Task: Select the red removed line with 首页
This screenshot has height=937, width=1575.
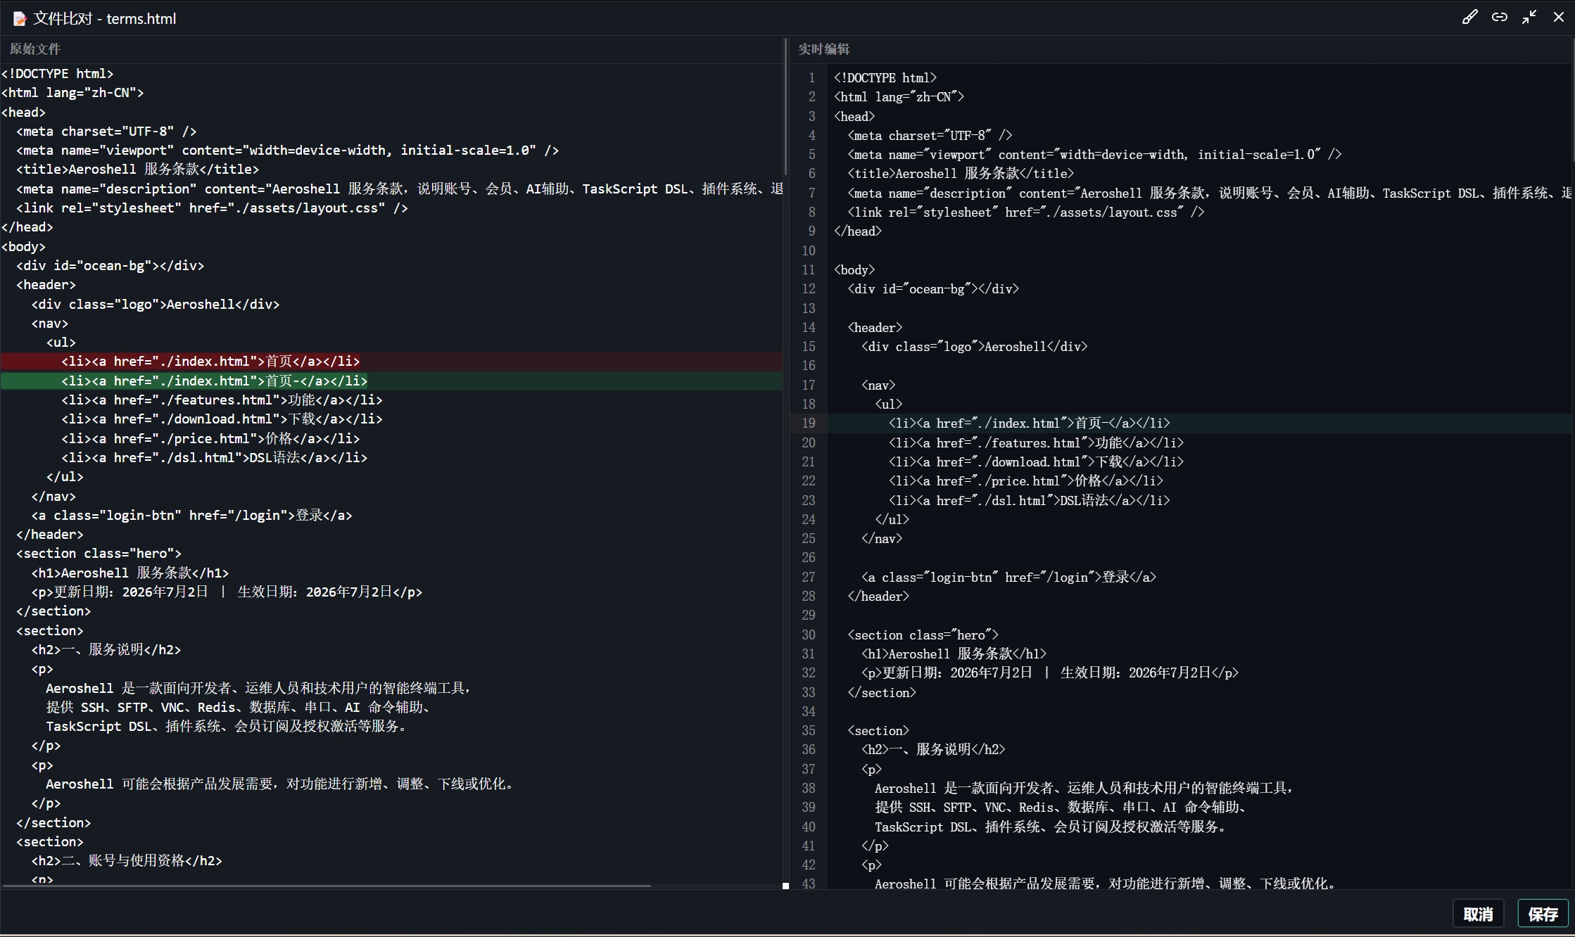Action: coord(391,362)
